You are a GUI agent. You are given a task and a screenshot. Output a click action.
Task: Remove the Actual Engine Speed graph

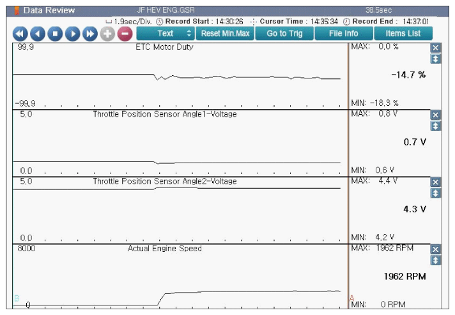click(436, 249)
